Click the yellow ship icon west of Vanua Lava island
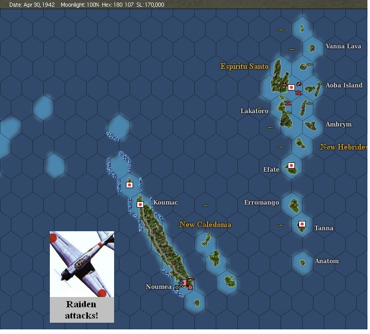Image resolution: width=370 pixels, height=334 pixels. [292, 49]
